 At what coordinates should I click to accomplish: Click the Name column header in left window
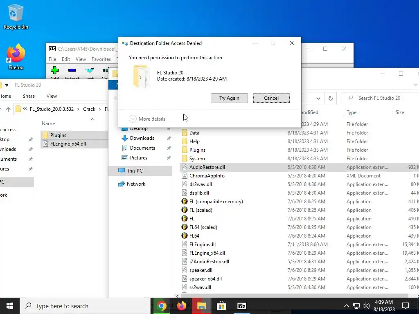pos(48,123)
